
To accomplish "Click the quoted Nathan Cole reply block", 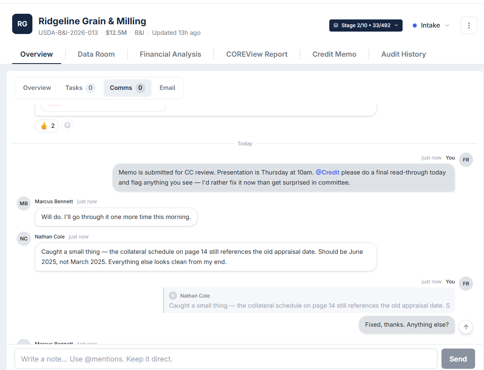I will point(309,300).
